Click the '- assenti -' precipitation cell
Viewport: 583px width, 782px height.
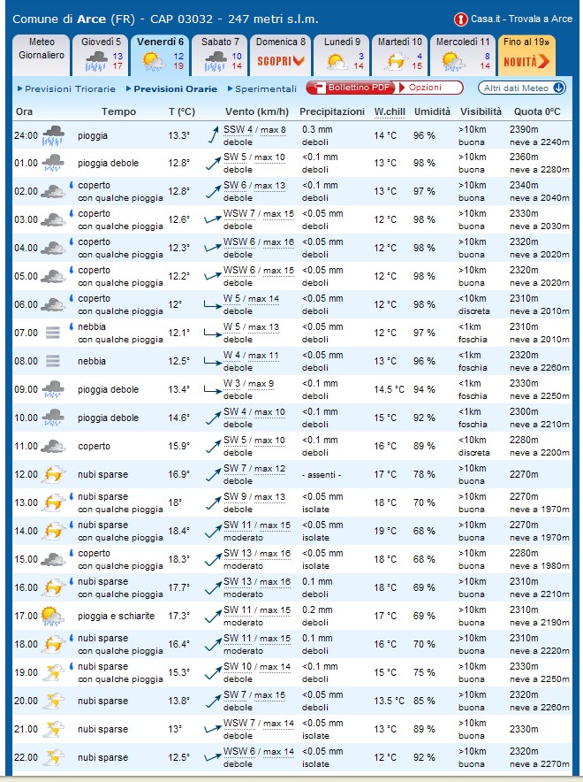coord(322,475)
